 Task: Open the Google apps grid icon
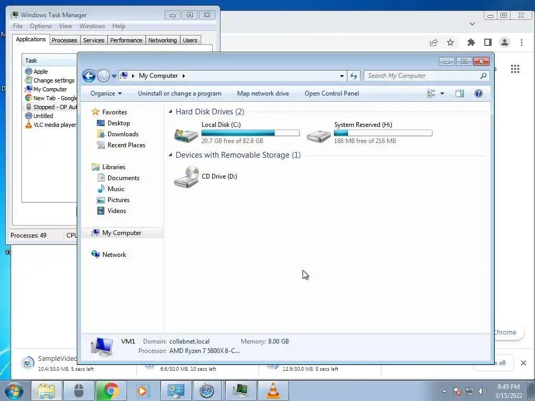point(515,69)
